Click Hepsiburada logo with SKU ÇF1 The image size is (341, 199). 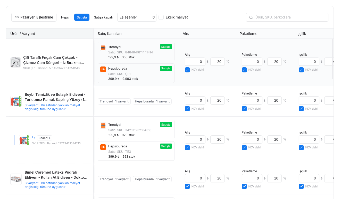point(103,69)
